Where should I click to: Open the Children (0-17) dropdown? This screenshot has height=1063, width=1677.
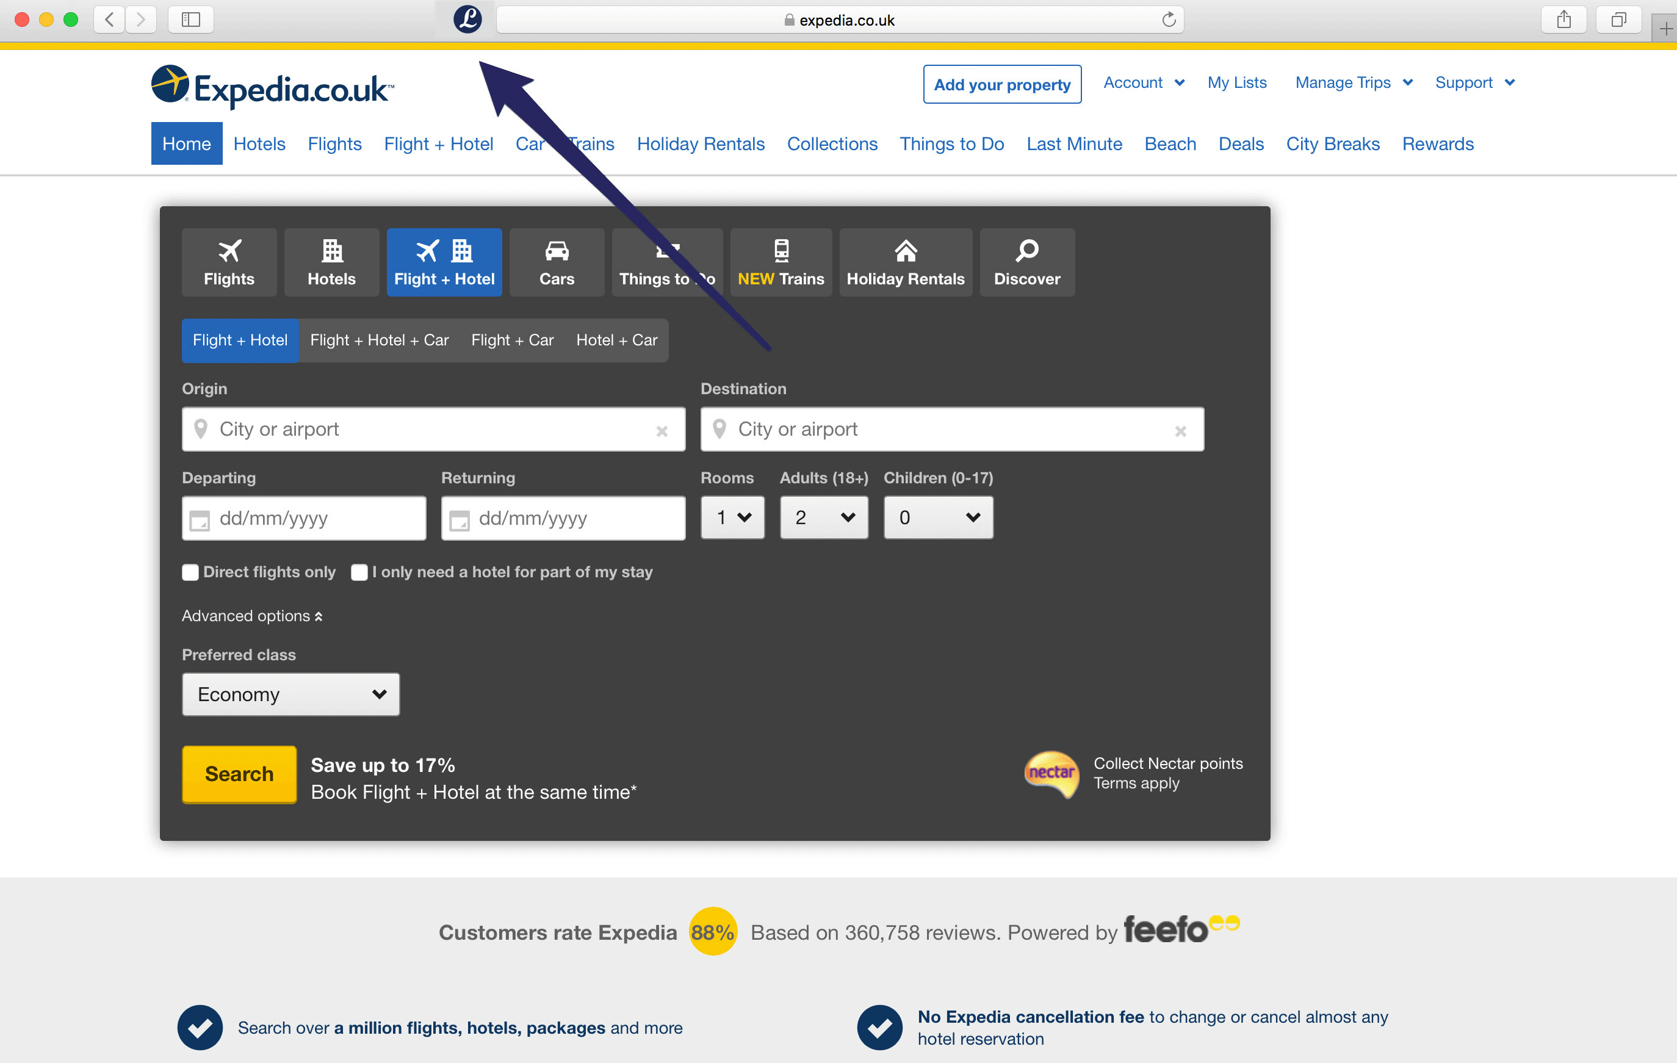pyautogui.click(x=938, y=517)
